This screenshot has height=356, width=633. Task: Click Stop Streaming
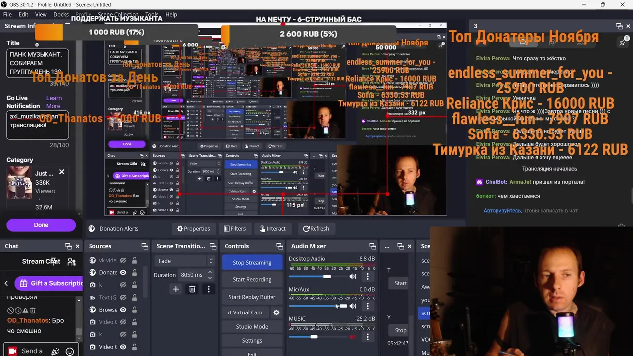(x=252, y=262)
